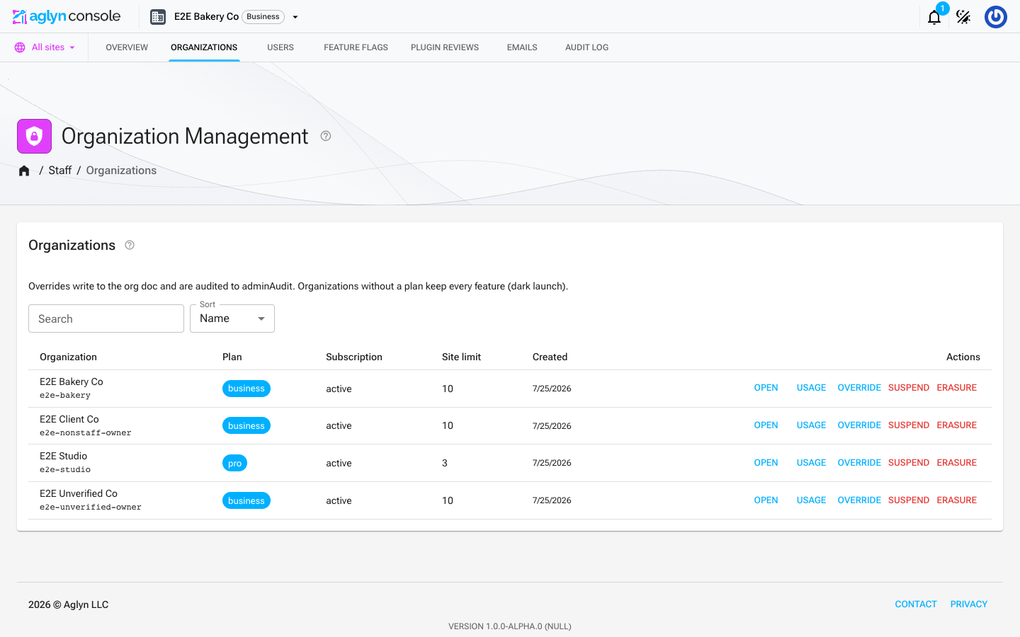The height and width of the screenshot is (637, 1020).
Task: Open the Audit Log tab
Action: click(586, 47)
